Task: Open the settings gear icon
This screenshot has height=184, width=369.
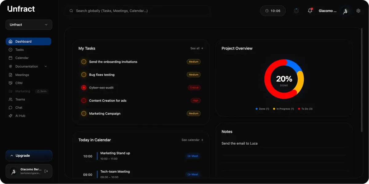Action: (358, 11)
